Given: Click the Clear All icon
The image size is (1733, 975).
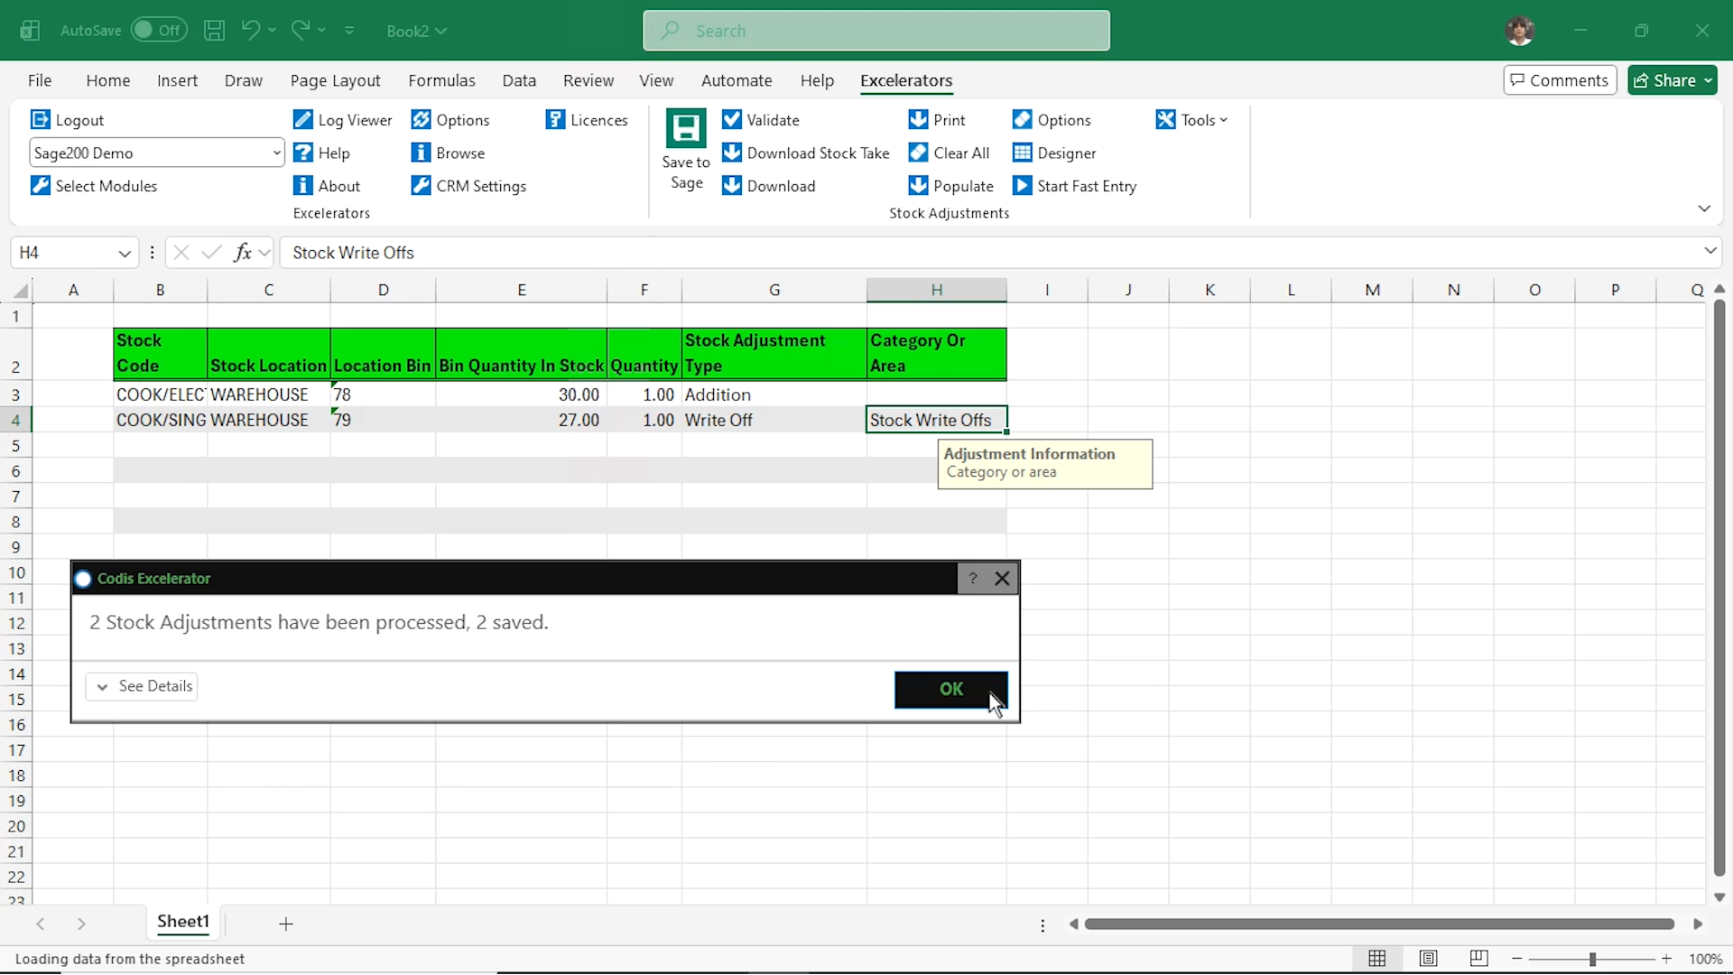Looking at the screenshot, I should [x=950, y=153].
